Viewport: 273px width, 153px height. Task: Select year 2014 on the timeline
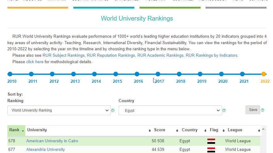(95, 74)
